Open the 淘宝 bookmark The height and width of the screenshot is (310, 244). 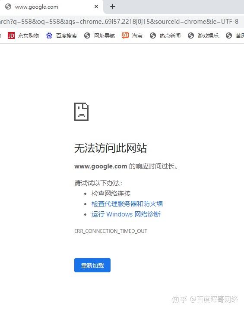coord(132,36)
